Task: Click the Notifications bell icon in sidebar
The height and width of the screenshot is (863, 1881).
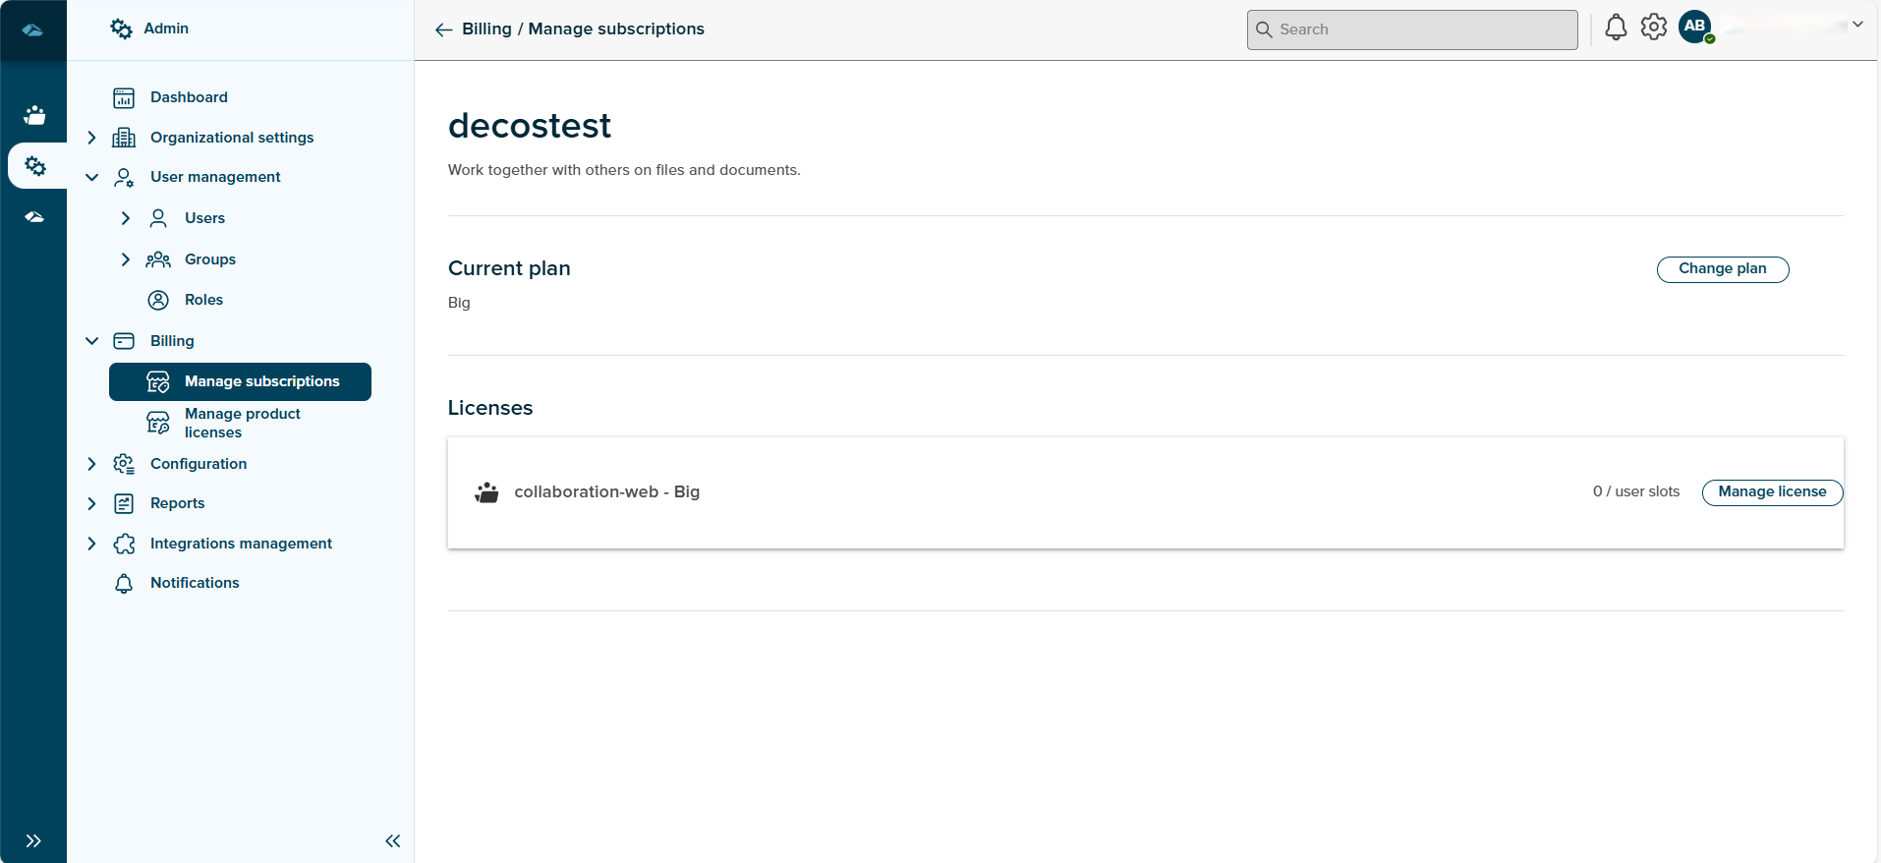Action: pos(124,584)
